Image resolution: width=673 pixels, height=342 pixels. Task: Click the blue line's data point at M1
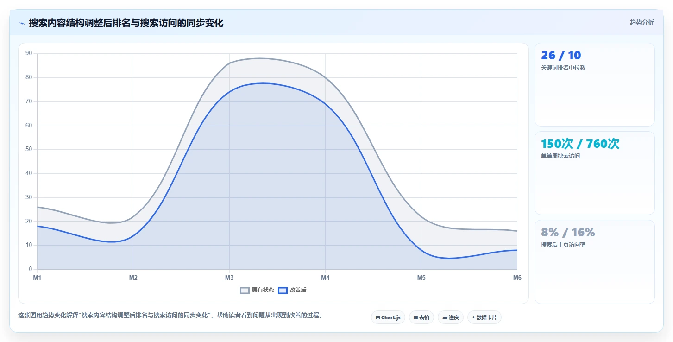tap(37, 226)
